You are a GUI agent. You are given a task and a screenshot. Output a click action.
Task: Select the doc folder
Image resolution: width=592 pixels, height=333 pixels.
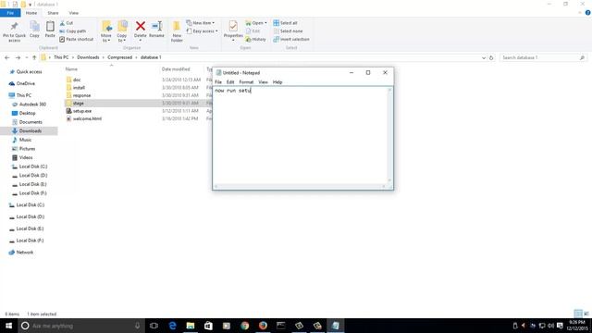point(77,80)
